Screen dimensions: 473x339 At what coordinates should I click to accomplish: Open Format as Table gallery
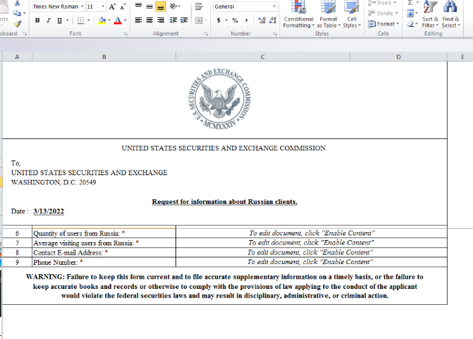[328, 15]
